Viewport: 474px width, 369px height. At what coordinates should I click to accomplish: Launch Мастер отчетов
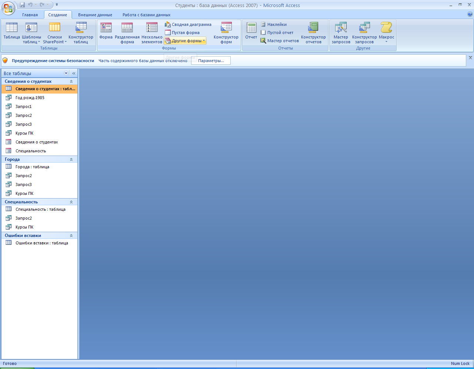click(280, 41)
